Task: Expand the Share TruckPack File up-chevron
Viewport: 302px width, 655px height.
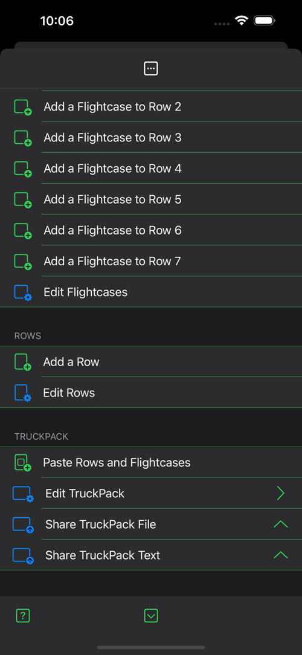Action: coord(281,524)
